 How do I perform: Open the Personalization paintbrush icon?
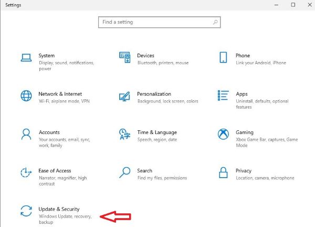click(x=124, y=96)
